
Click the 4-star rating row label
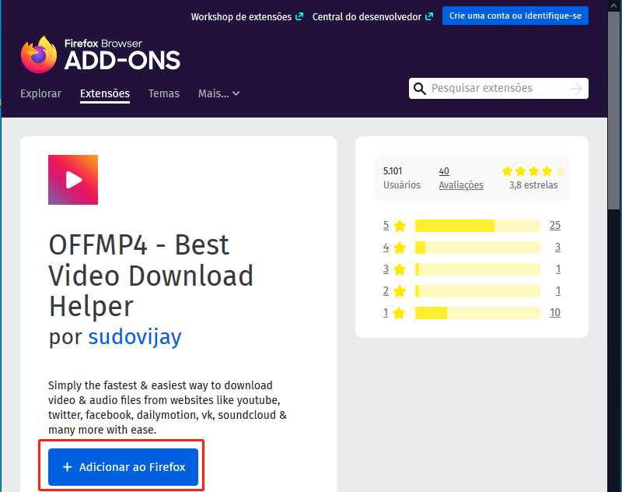(386, 248)
